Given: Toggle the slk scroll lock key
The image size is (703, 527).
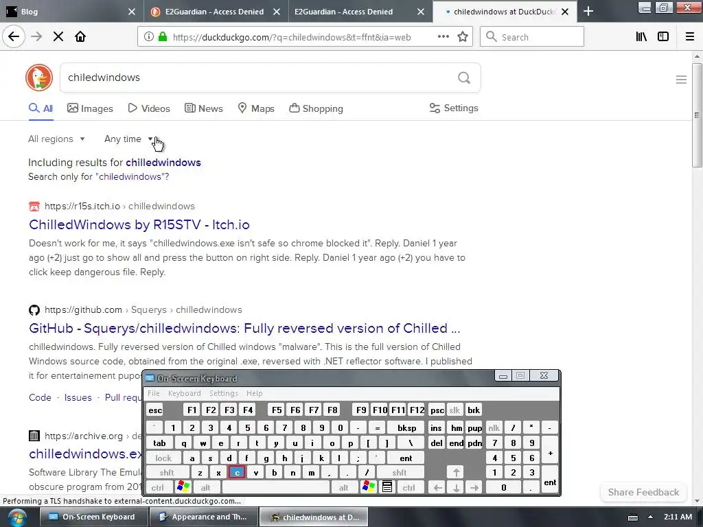Looking at the screenshot, I should pos(454,410).
